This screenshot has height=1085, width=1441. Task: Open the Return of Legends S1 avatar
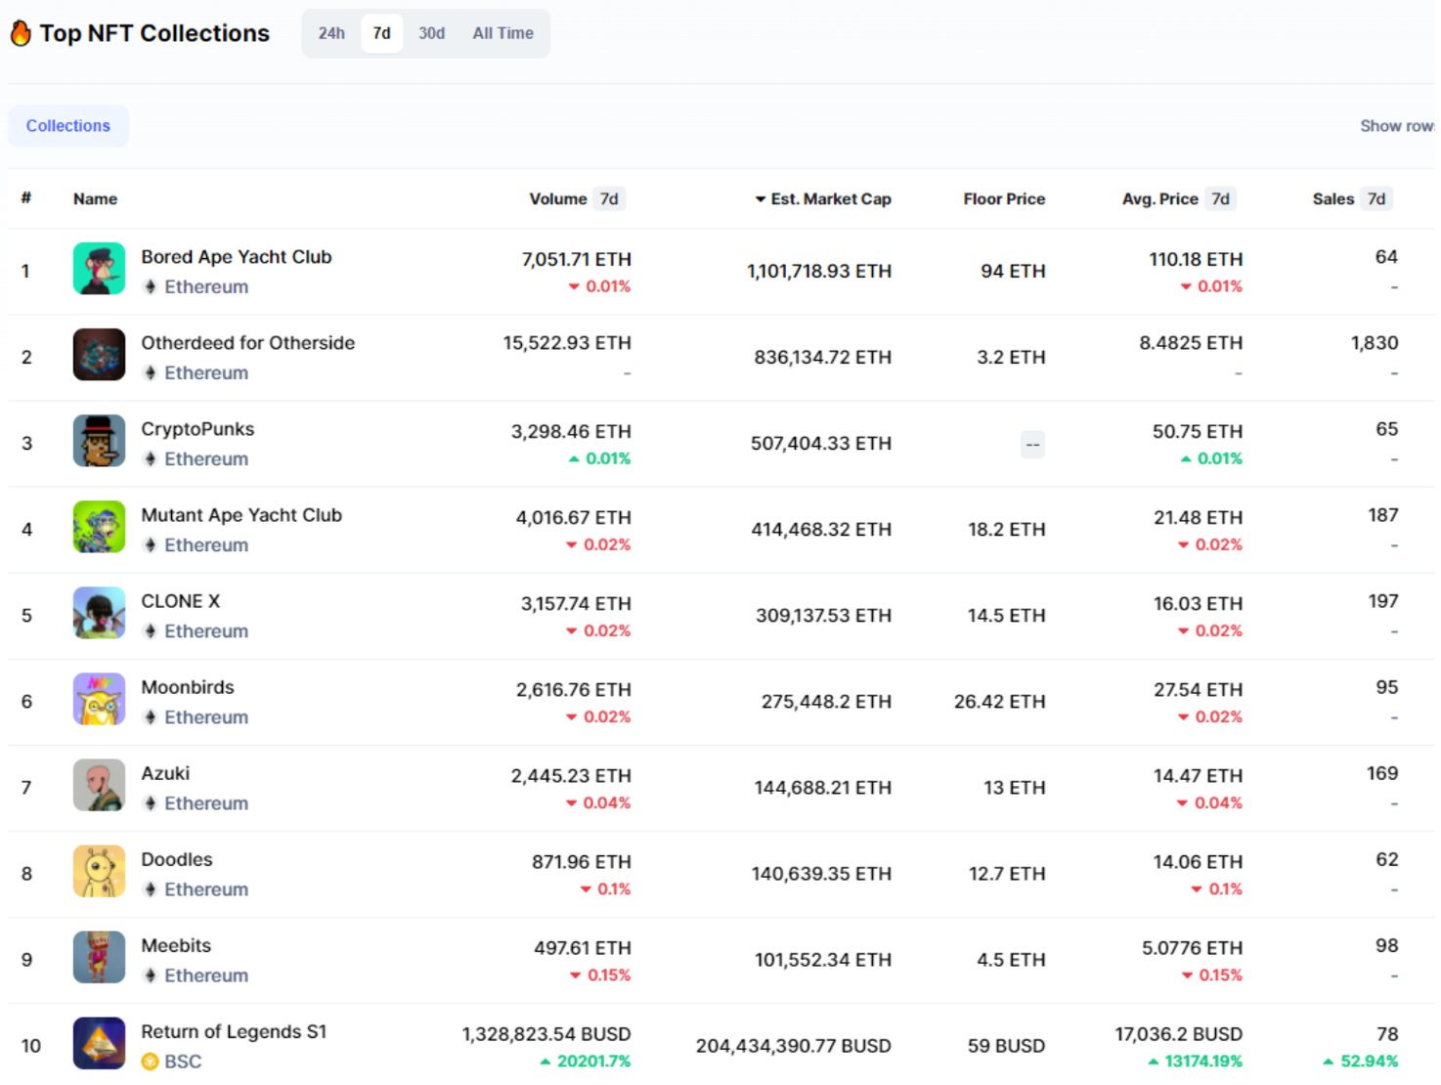pyautogui.click(x=99, y=1043)
